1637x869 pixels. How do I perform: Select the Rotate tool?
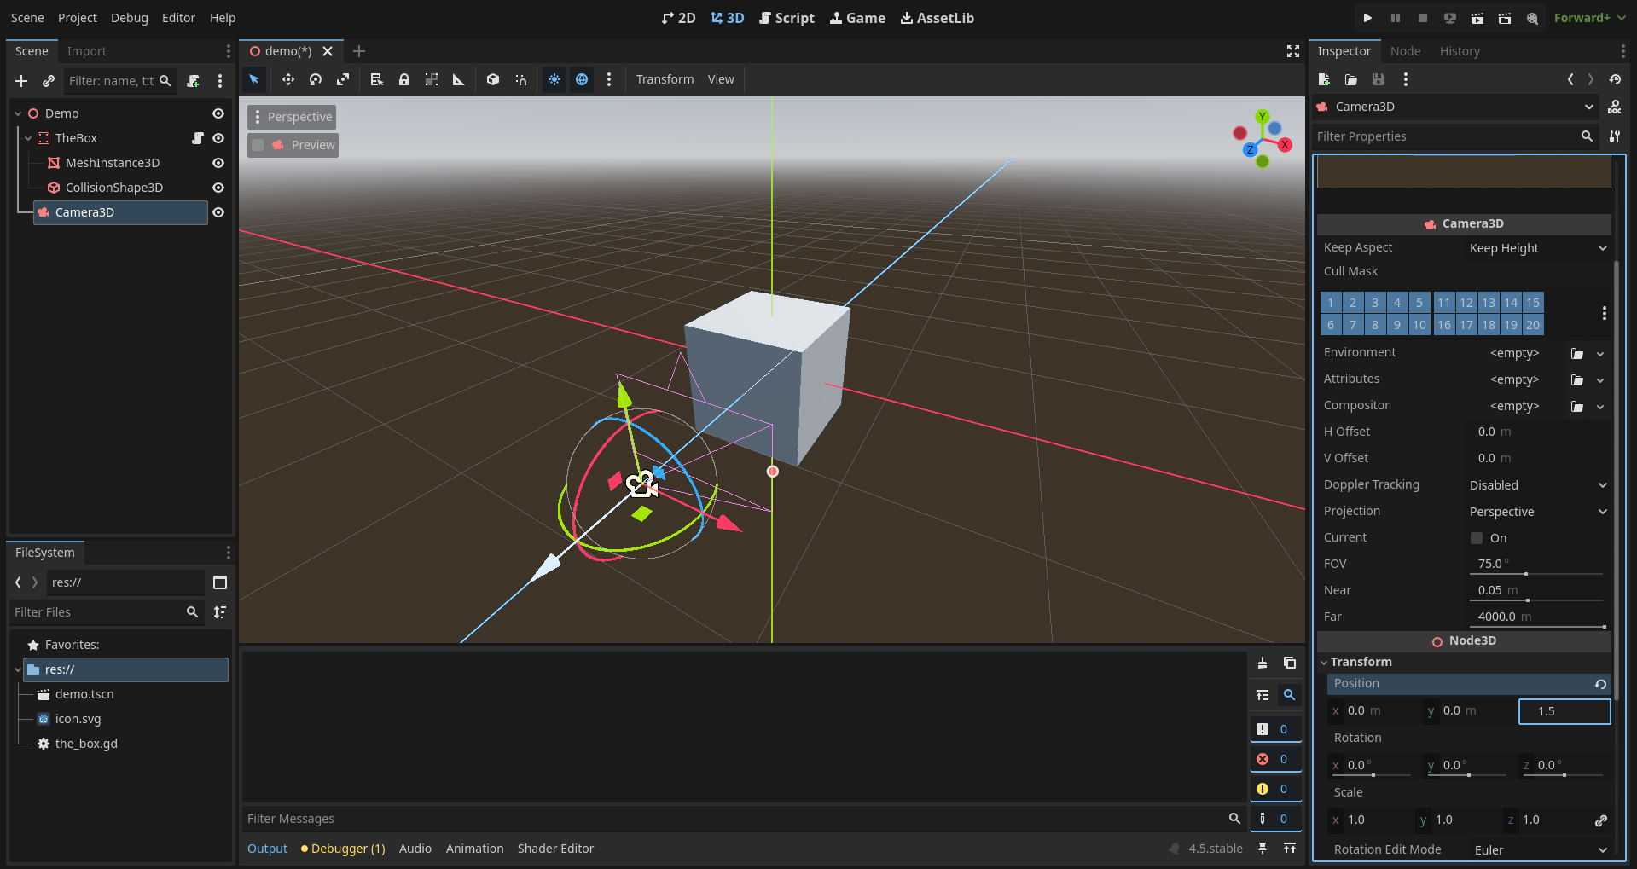(315, 79)
